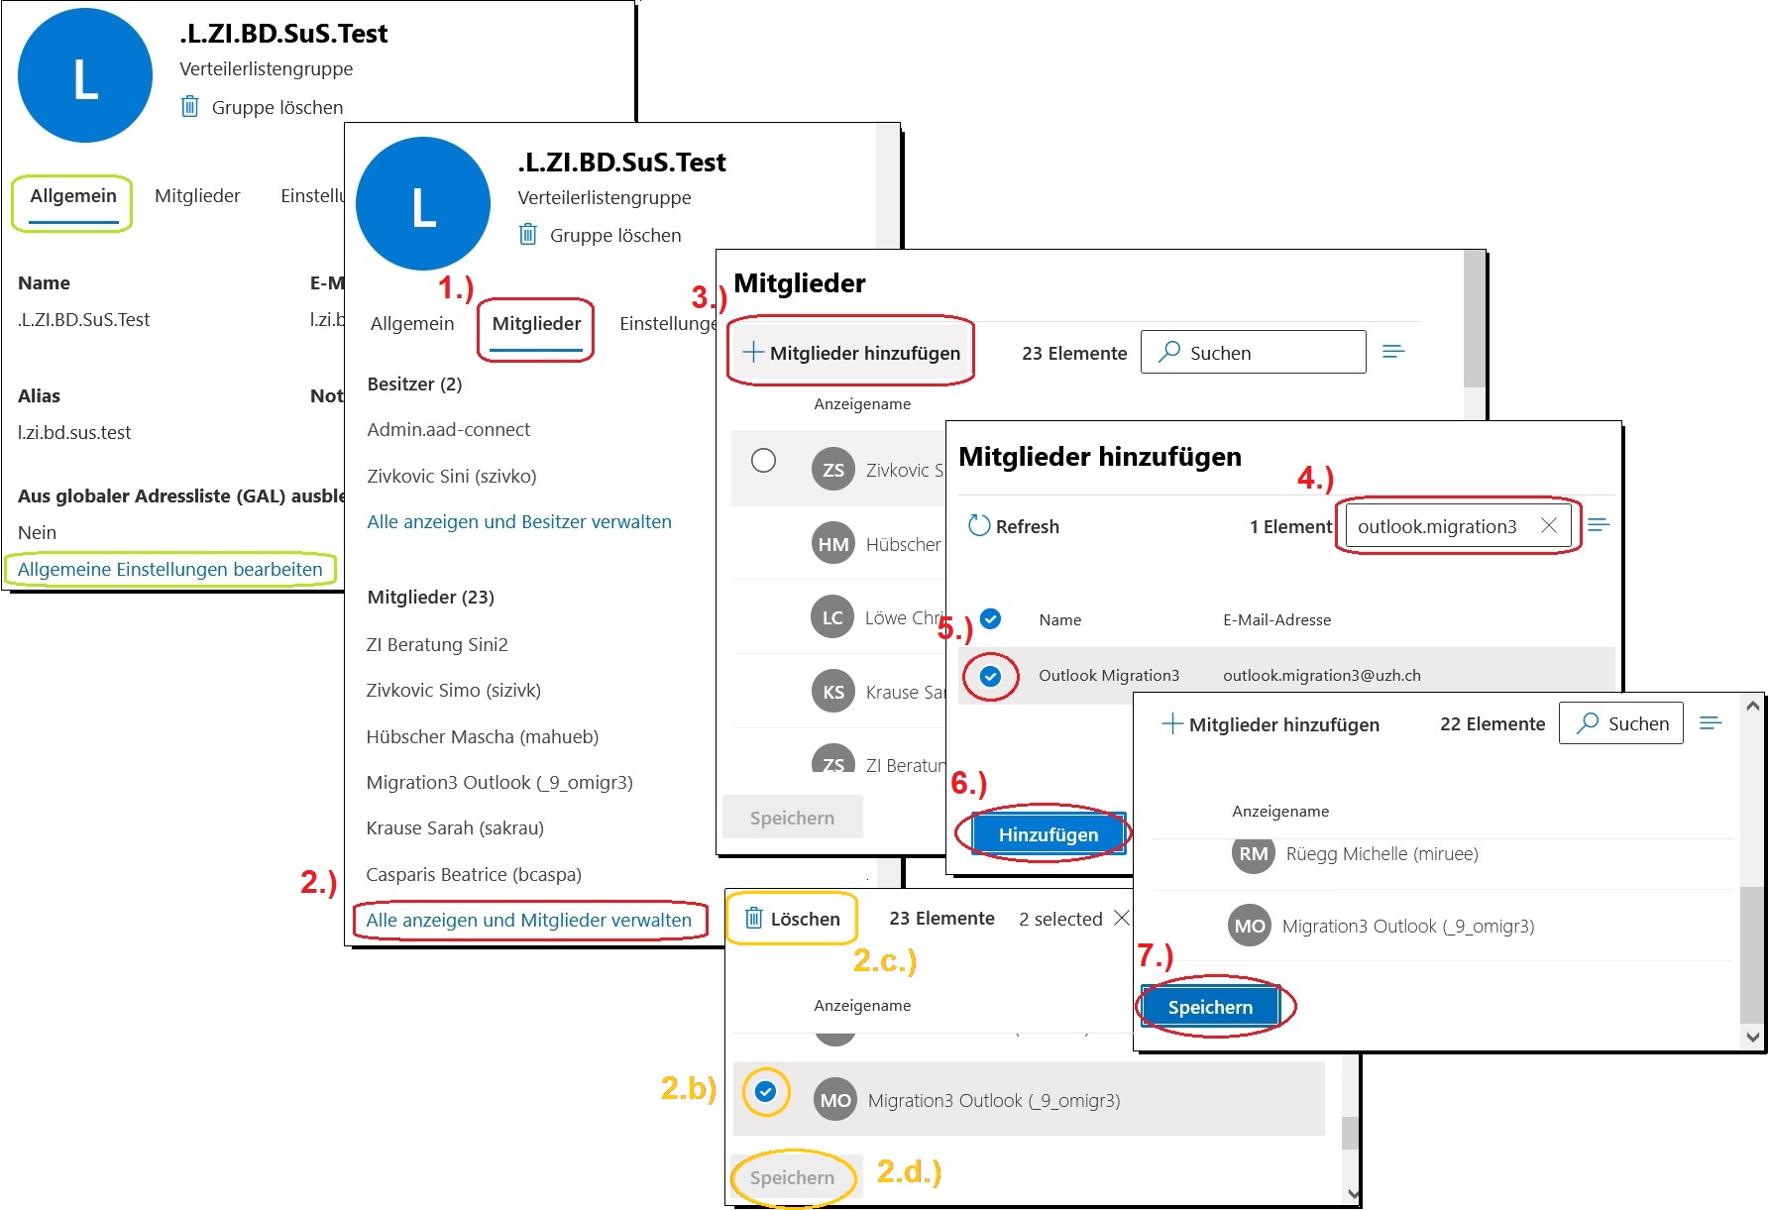Click the Speichern button at step 7
This screenshot has height=1210, width=1768.
[x=1211, y=1006]
